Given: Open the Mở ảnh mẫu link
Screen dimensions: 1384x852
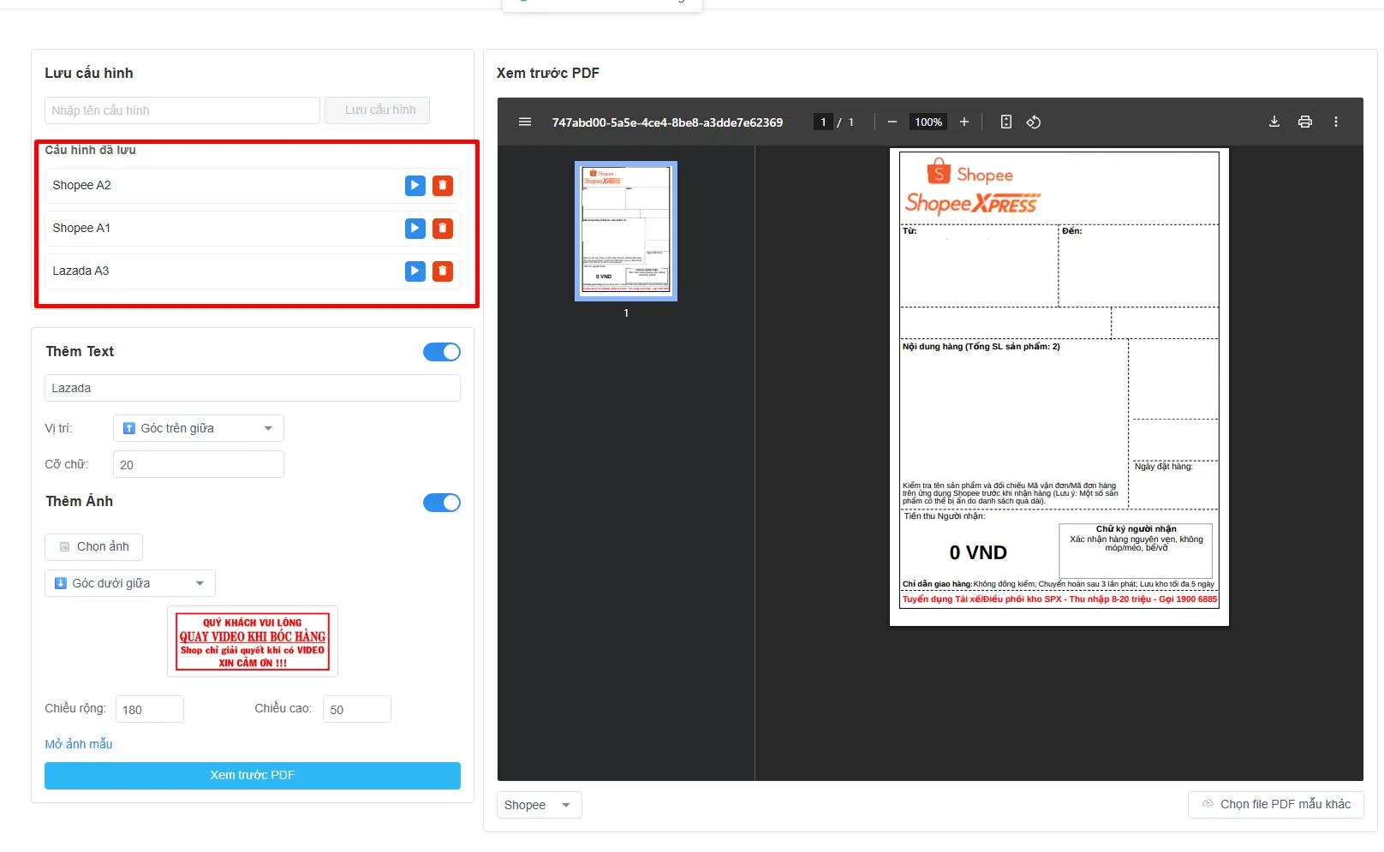Looking at the screenshot, I should point(79,744).
